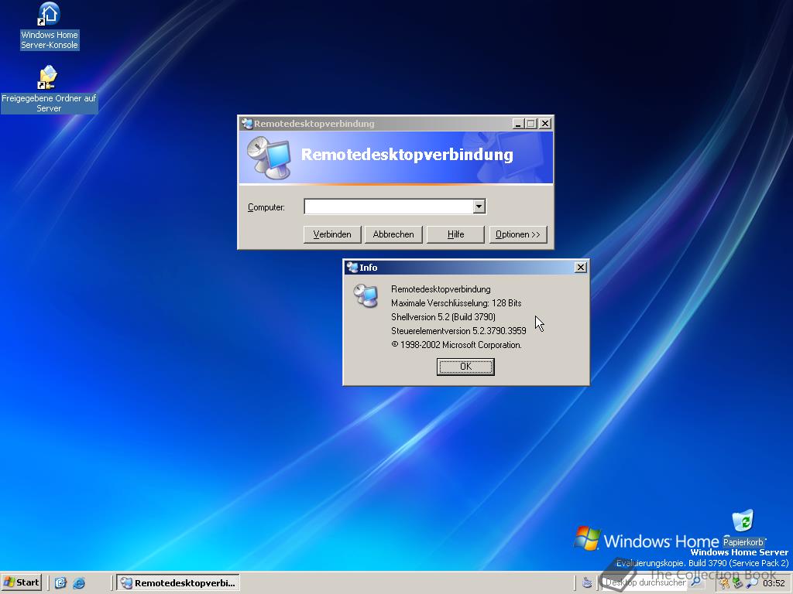Click the Computer: label
This screenshot has width=793, height=594.
[x=266, y=207]
